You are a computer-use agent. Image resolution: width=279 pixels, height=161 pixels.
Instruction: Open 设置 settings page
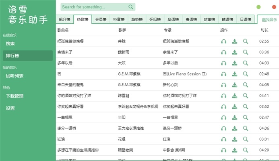tap(10, 108)
